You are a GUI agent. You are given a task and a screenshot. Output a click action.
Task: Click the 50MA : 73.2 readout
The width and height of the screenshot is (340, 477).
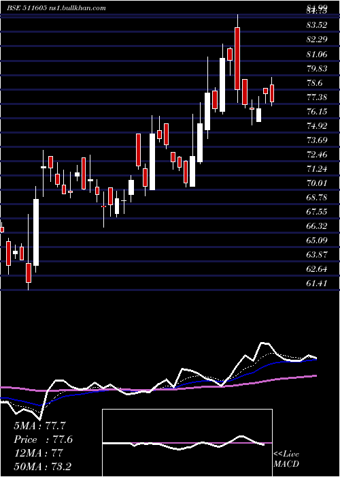click(42, 466)
